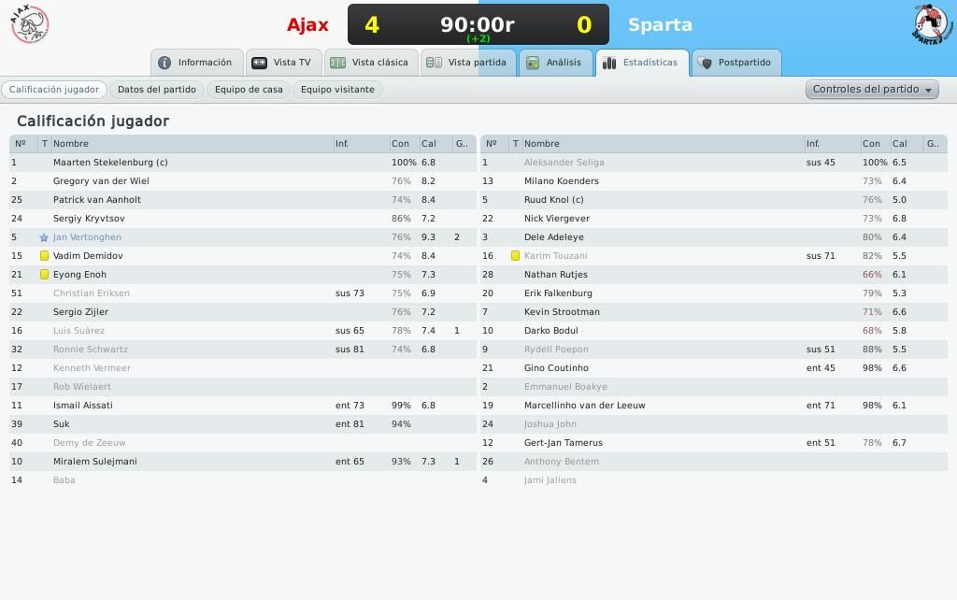The height and width of the screenshot is (600, 957).
Task: Click the star icon beside Jan Vertonghen
Action: 44,237
